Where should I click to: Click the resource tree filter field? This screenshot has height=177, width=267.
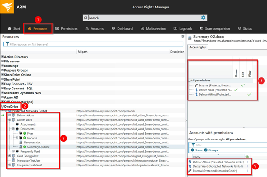coord(93,44)
